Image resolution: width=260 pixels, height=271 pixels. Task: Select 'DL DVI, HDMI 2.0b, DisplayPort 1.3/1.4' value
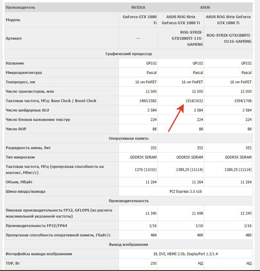coord(186,254)
